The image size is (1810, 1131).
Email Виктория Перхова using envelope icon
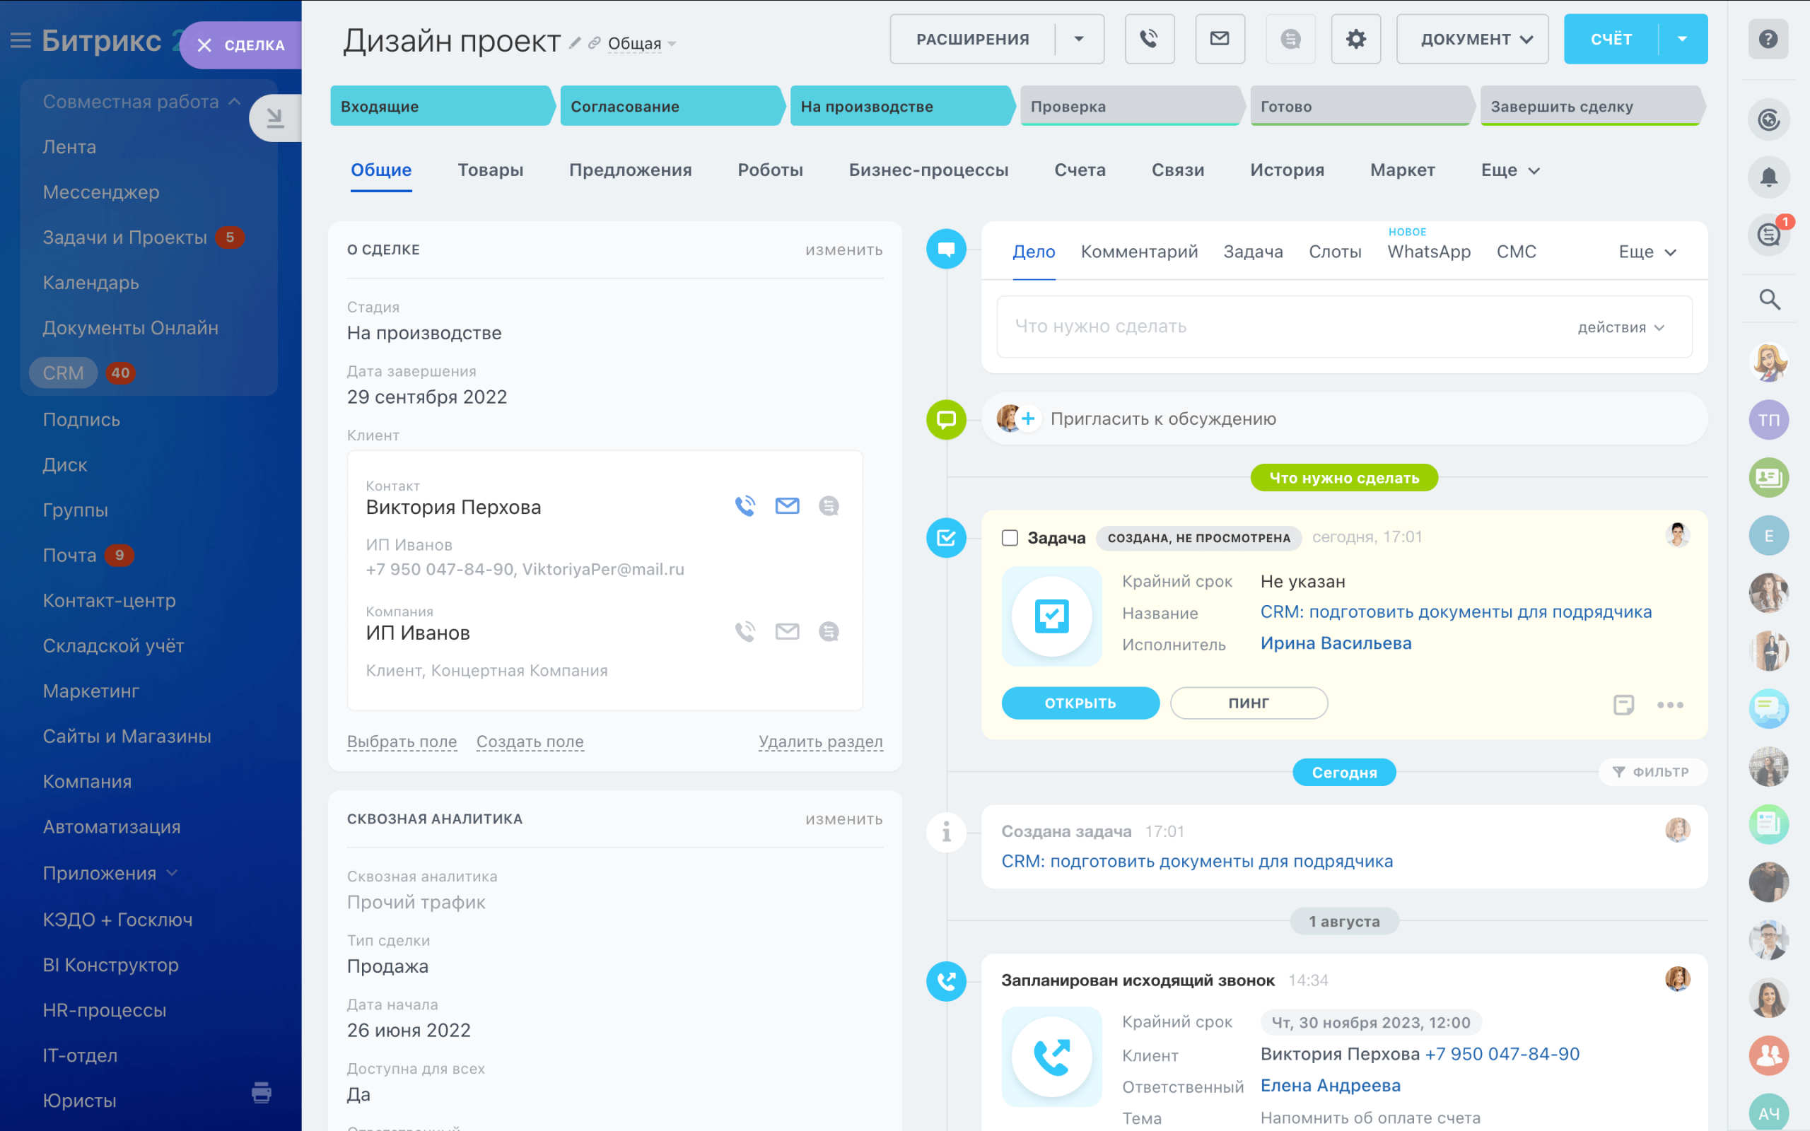coord(787,506)
